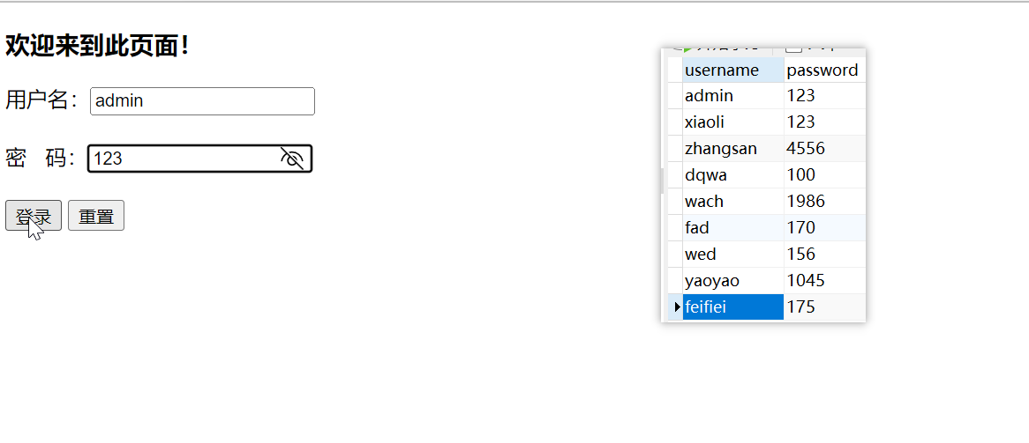Select the zhangsan username cell
Screen dimensions: 1029x443
(x=732, y=148)
